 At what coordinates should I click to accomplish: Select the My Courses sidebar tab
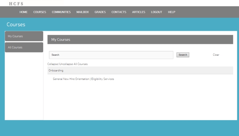24,36
